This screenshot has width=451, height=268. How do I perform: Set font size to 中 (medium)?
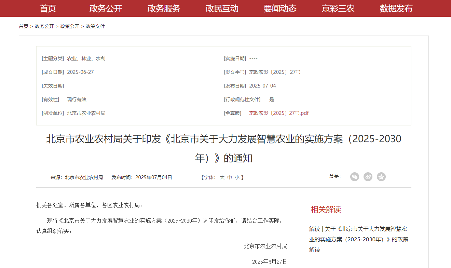coord(230,177)
